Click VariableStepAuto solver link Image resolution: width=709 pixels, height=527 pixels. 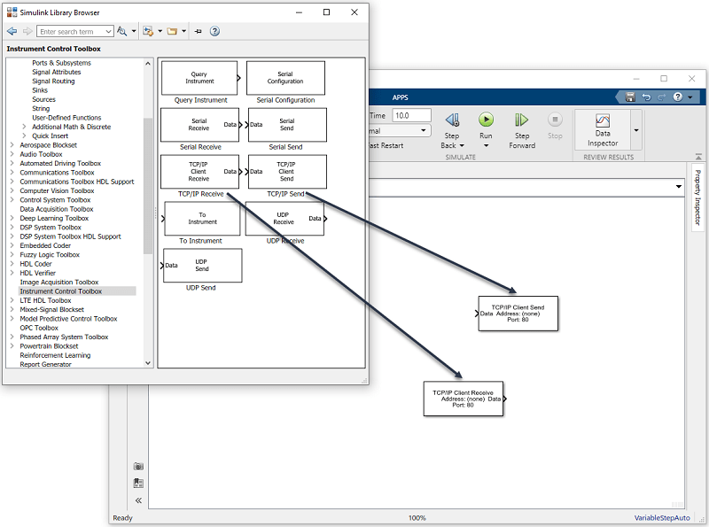pyautogui.click(x=662, y=518)
